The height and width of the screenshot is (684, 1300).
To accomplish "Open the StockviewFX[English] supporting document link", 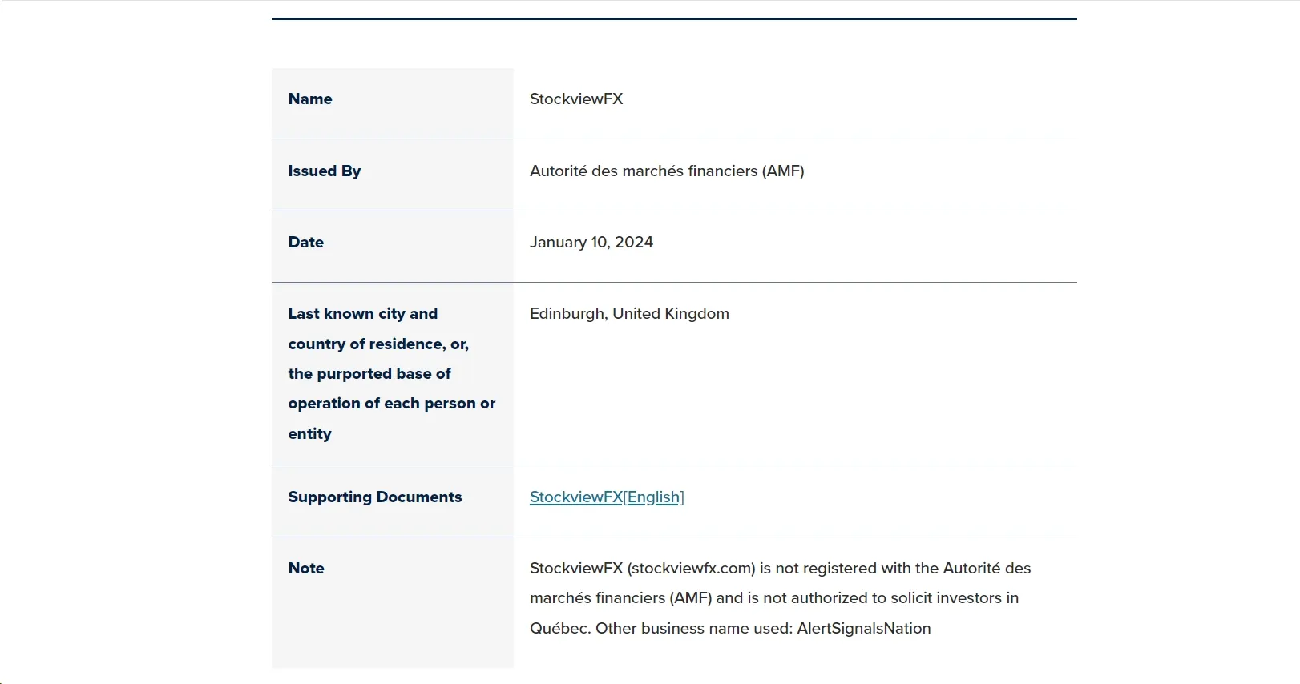I will click(x=607, y=497).
